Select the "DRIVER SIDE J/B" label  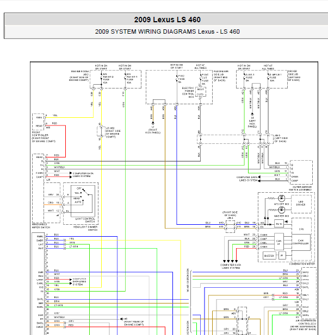pyautogui.click(x=294, y=75)
